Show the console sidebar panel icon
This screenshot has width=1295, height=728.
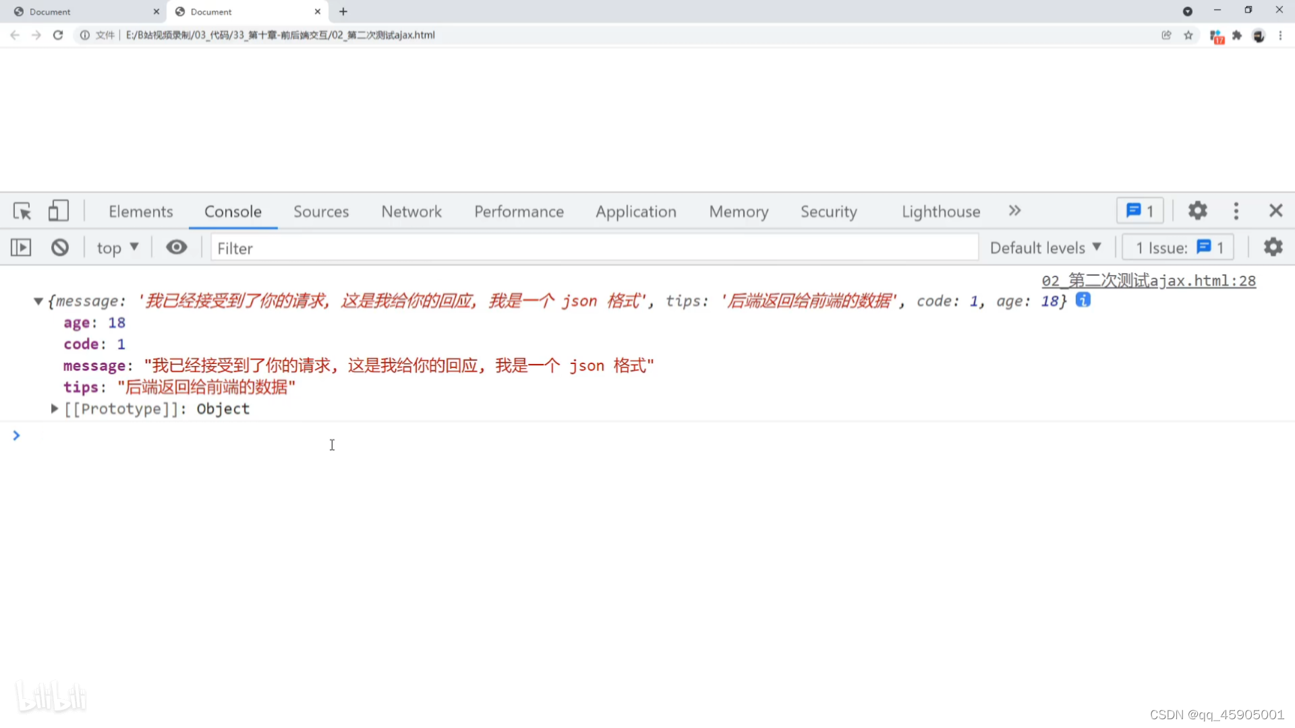[21, 247]
